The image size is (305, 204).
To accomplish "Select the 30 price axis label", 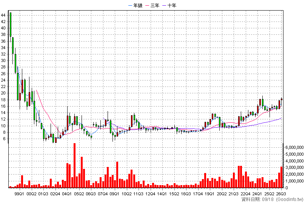I will 3,60.
